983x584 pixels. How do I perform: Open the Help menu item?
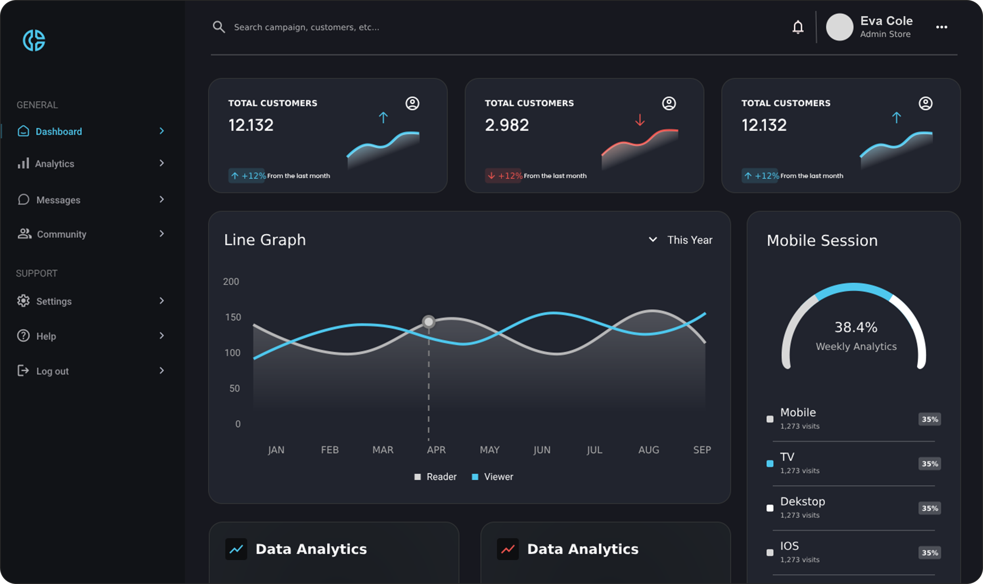tap(46, 336)
